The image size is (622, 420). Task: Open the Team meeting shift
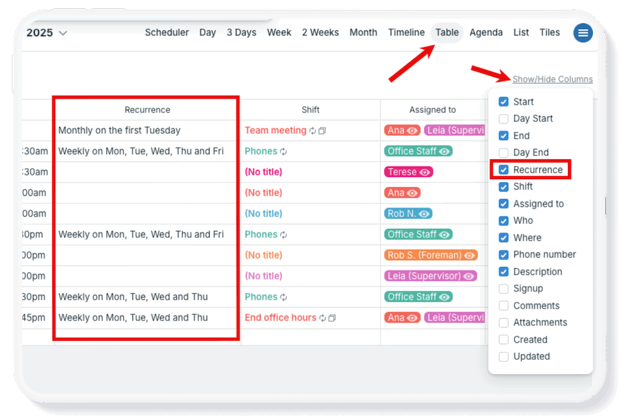pos(276,130)
